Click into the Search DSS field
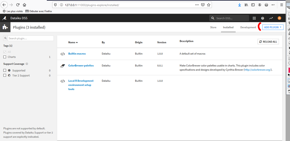This screenshot has height=141, width=290. coord(229,18)
